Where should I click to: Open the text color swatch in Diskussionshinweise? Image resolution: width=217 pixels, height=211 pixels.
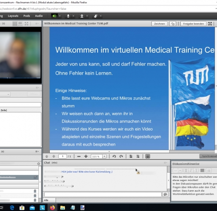tap(202, 170)
